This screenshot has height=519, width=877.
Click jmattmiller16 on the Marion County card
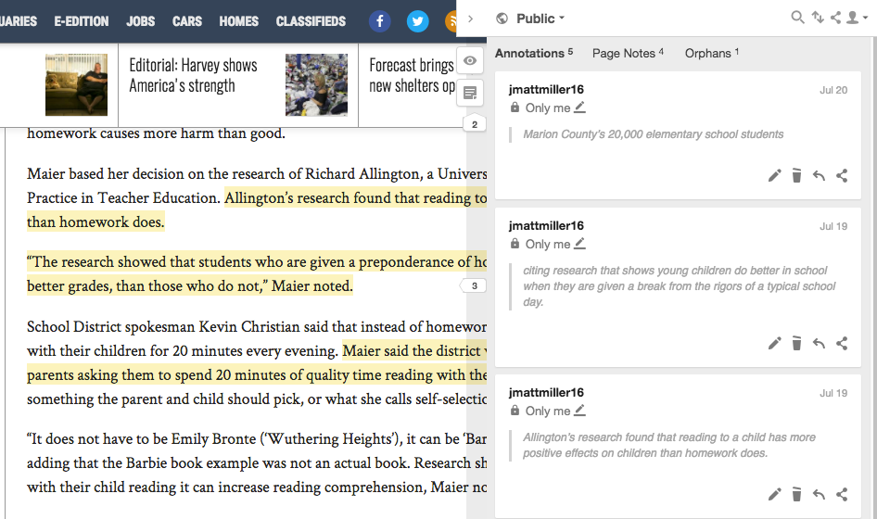tap(546, 90)
